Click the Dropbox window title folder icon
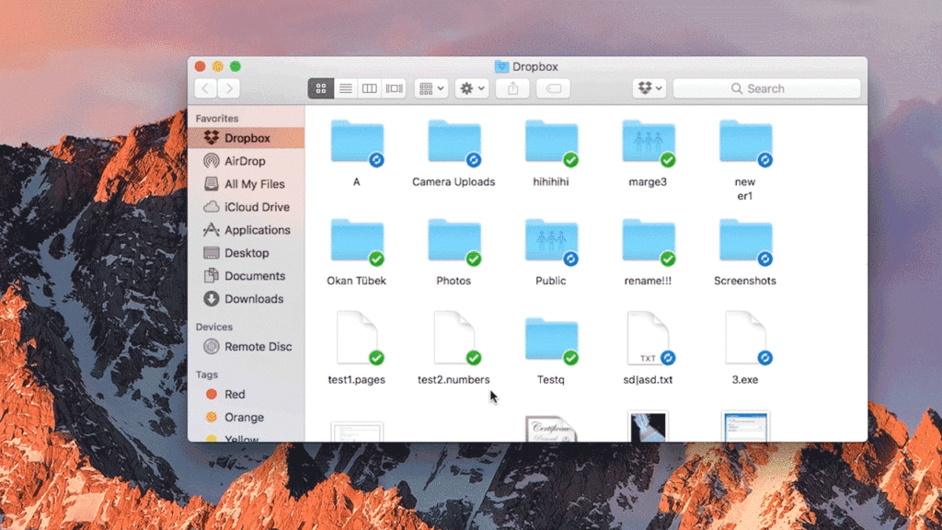The height and width of the screenshot is (530, 942). [x=501, y=66]
